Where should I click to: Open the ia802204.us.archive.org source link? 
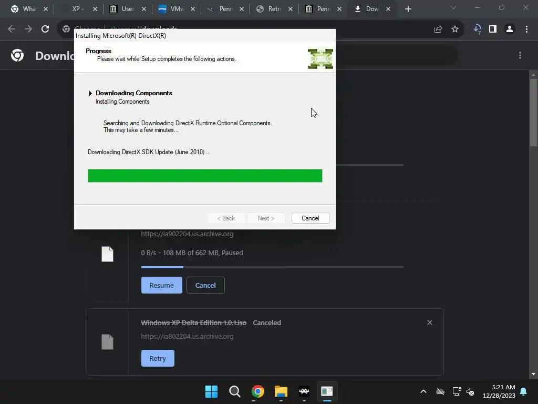[x=187, y=336]
